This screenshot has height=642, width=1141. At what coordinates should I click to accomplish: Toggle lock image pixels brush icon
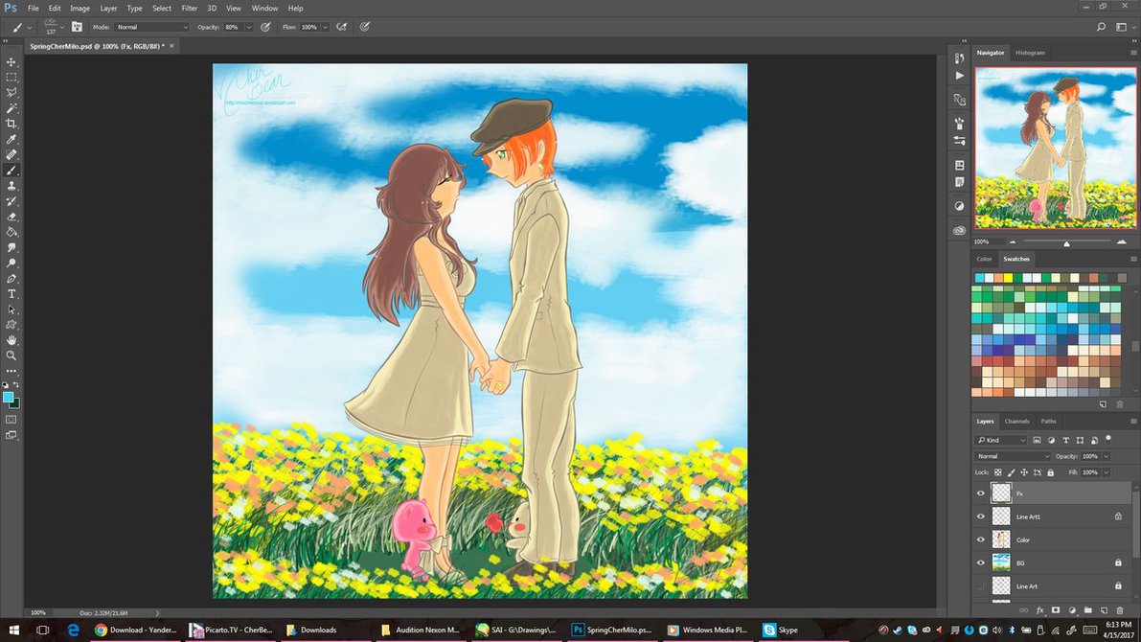(1012, 472)
